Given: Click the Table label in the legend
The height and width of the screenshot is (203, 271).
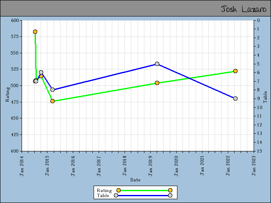Looking at the screenshot, I should point(103,195).
